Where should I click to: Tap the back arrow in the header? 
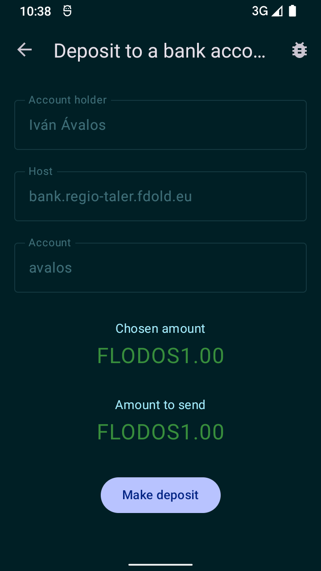click(25, 50)
